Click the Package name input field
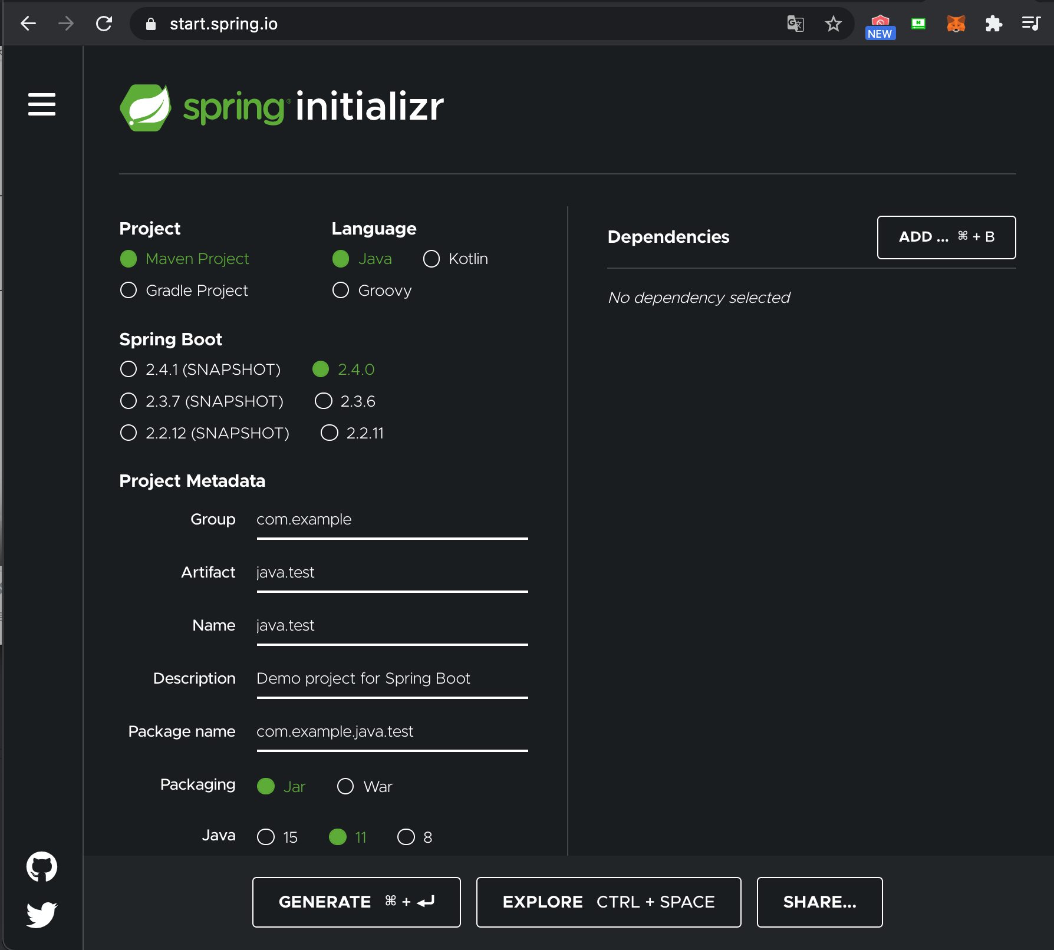The width and height of the screenshot is (1054, 950). pos(392,733)
